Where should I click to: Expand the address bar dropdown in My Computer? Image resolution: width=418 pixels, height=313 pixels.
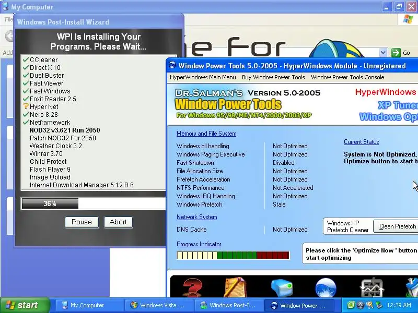pos(383,53)
